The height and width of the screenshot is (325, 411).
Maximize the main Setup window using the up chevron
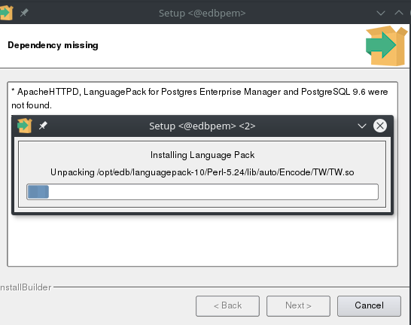pos(399,13)
